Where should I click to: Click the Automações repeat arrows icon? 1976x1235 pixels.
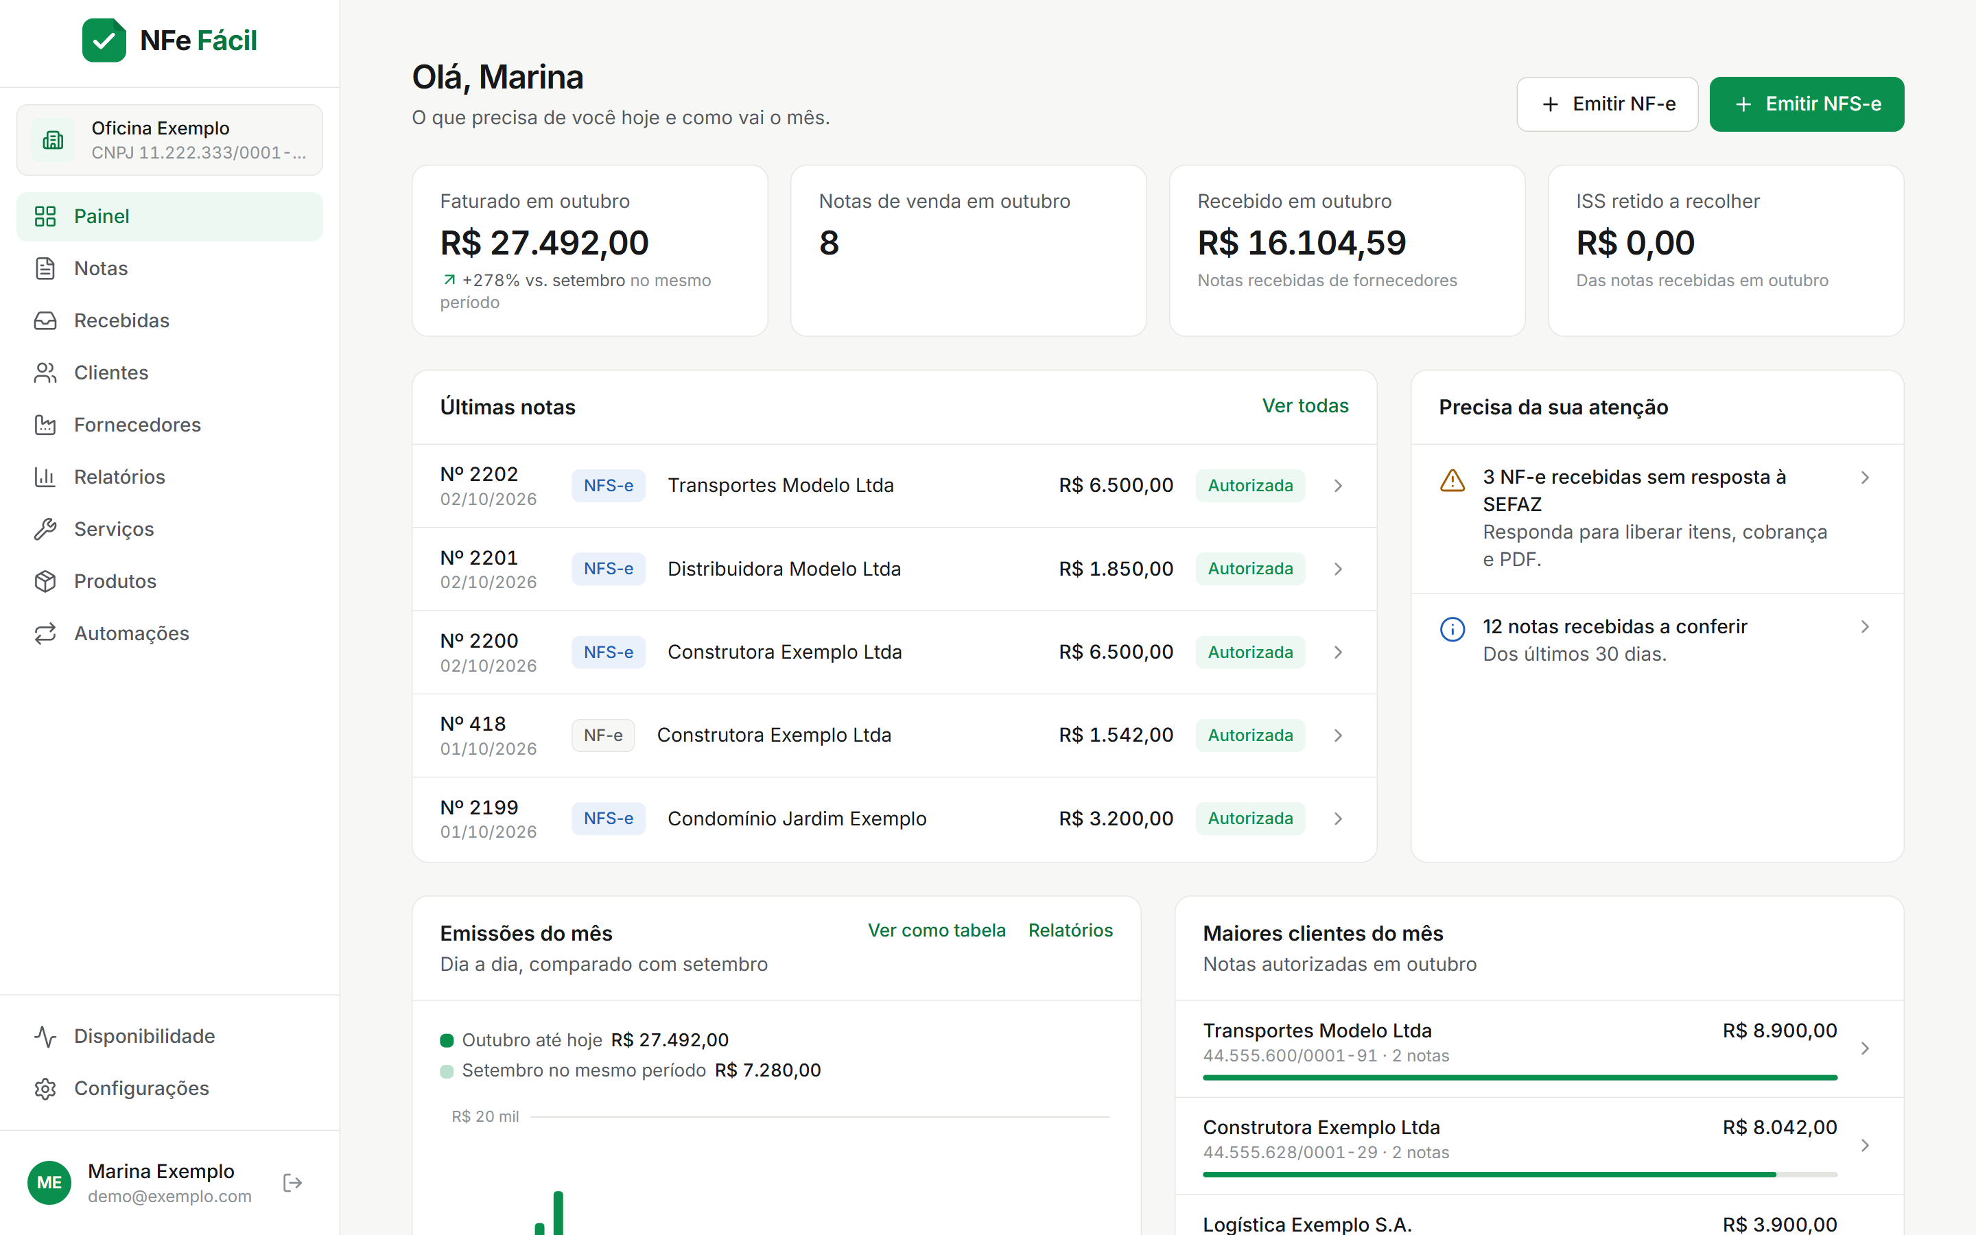pyautogui.click(x=45, y=634)
